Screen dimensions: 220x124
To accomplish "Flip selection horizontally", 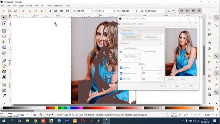I will (36, 11).
